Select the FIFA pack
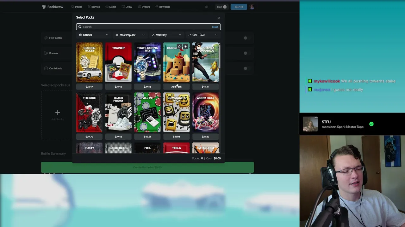Viewport: 405px width, 227px height. (147, 148)
